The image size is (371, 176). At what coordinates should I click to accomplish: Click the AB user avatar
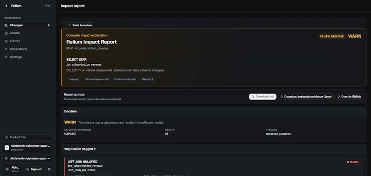coord(7,169)
